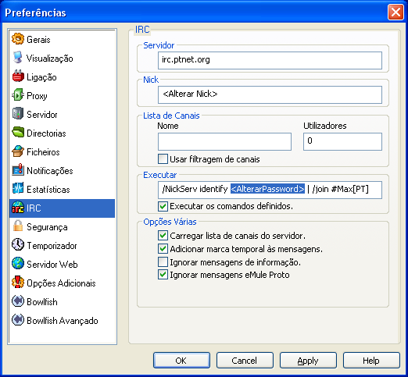This screenshot has height=377, width=408.
Task: Click the Opções Adicionais warning icon
Action: tap(18, 283)
